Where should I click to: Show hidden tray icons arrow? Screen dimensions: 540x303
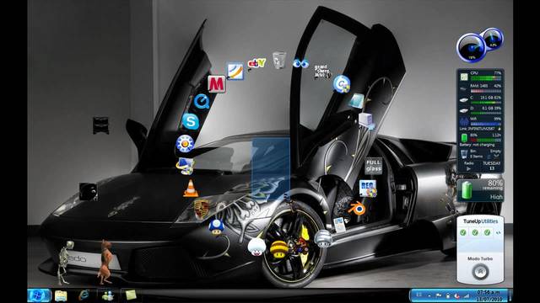(x=429, y=295)
